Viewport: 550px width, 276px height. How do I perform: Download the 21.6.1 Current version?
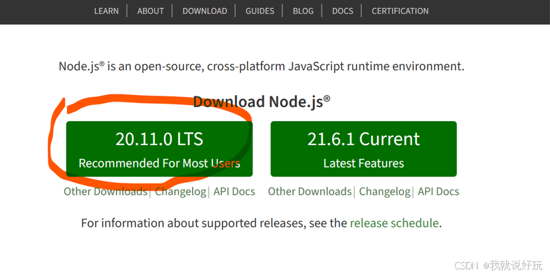tap(364, 149)
